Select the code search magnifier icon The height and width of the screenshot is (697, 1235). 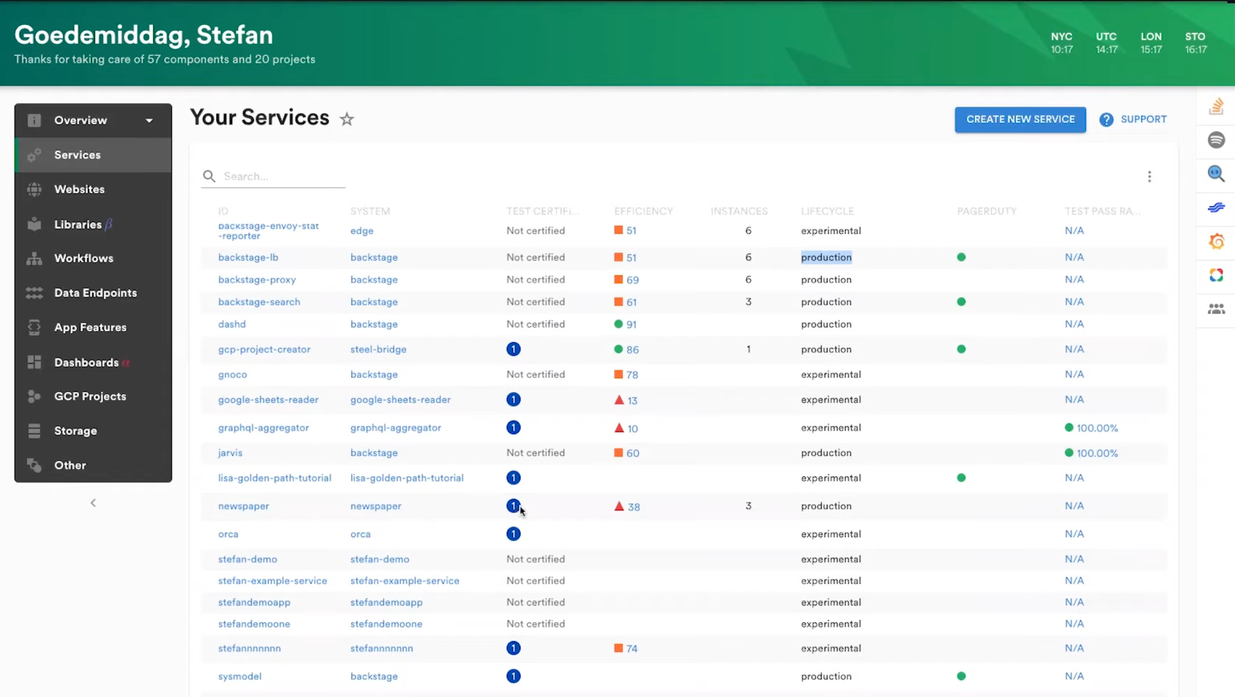(x=1217, y=173)
